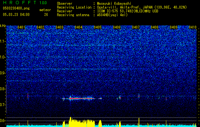Click the kHz axis unit label

3,26
